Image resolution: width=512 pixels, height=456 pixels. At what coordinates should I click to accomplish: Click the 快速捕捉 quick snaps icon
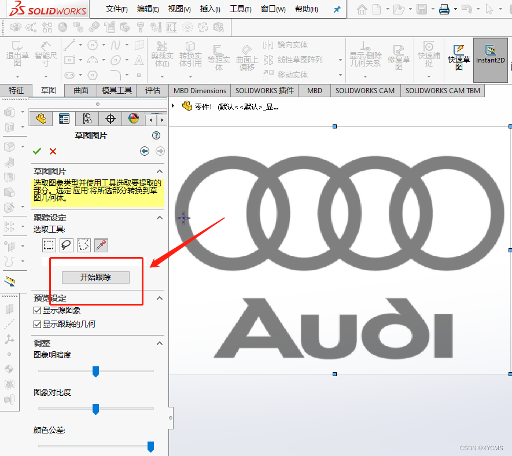click(x=429, y=54)
